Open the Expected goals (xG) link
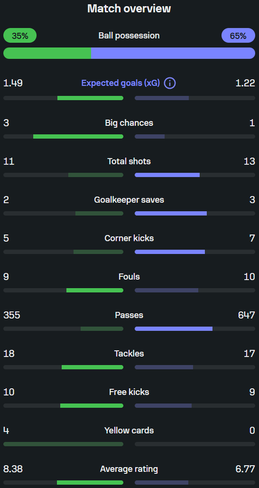 click(x=120, y=83)
